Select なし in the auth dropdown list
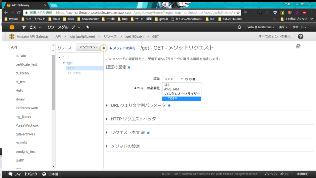 (x=181, y=85)
